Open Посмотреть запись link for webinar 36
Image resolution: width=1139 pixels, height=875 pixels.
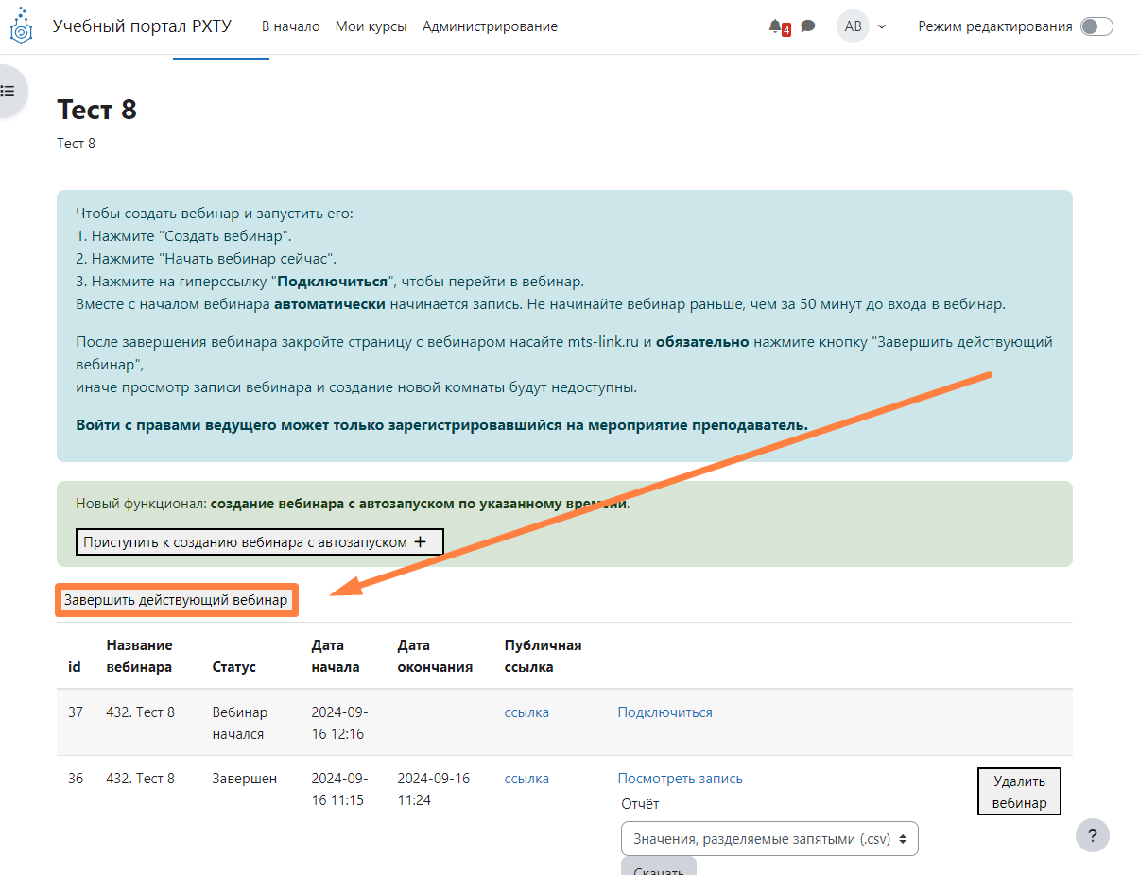tap(680, 779)
